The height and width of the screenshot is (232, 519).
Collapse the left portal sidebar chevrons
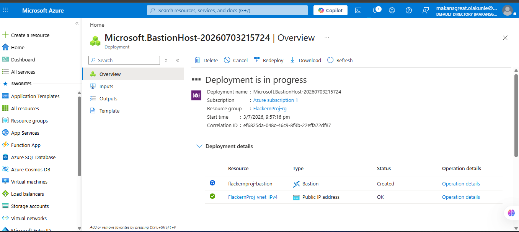(x=77, y=23)
